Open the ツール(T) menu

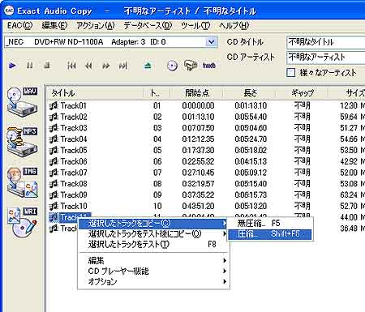(x=195, y=25)
